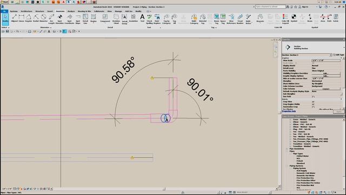Activate Tag by Category

coord(167,19)
